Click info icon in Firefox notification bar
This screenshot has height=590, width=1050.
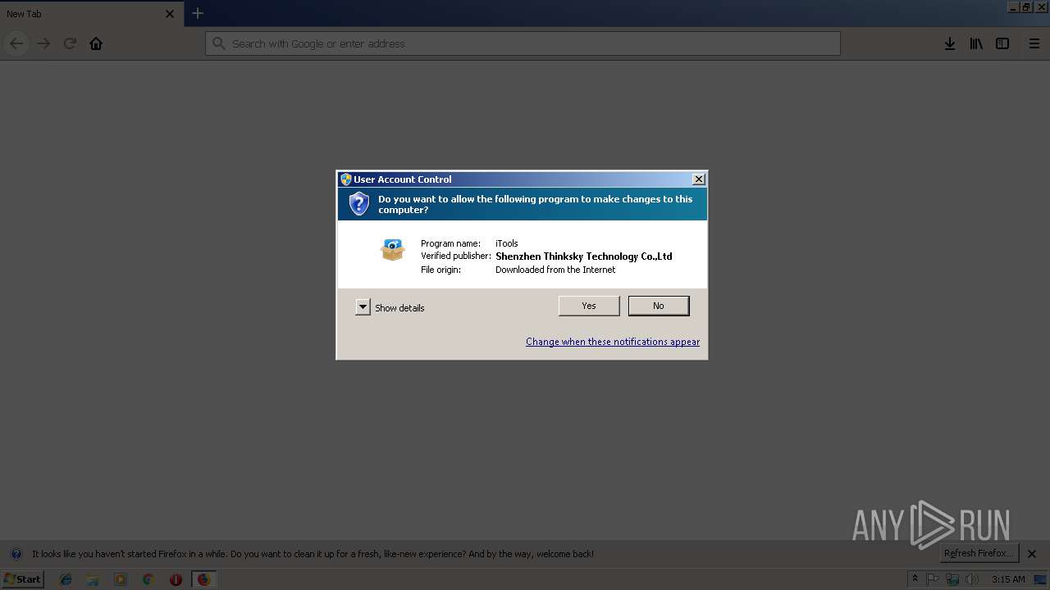(16, 554)
